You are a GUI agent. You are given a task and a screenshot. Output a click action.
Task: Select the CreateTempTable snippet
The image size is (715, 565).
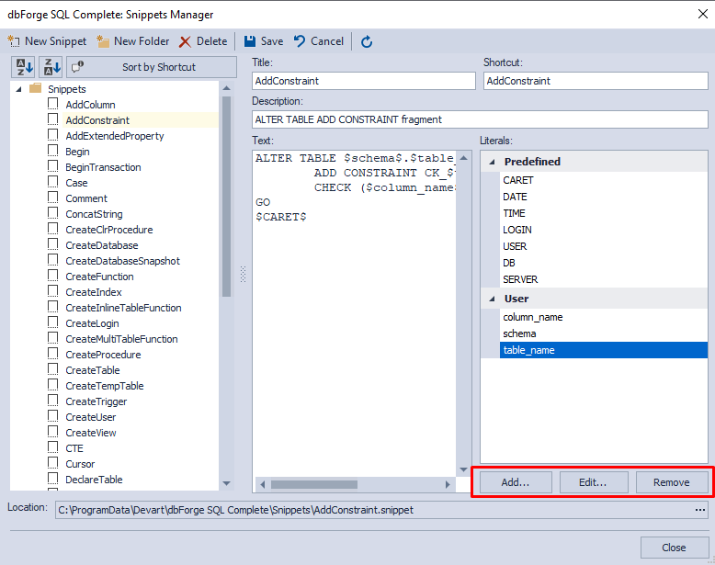105,386
